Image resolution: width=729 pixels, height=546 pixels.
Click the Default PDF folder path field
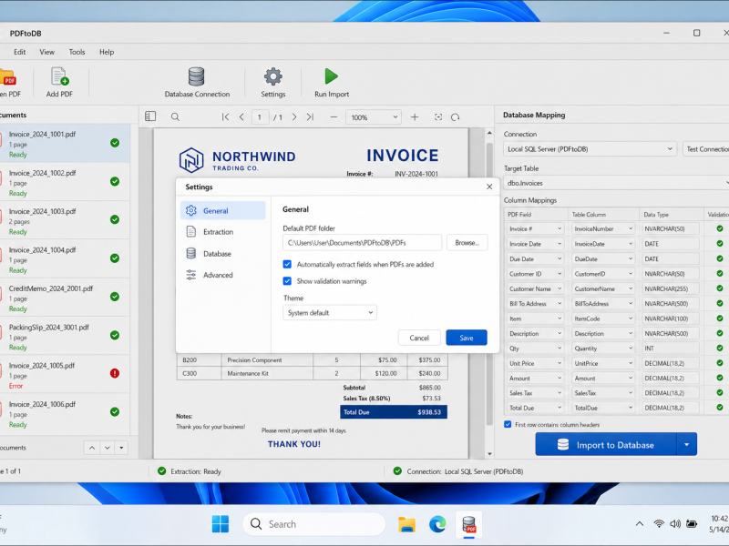tap(362, 242)
